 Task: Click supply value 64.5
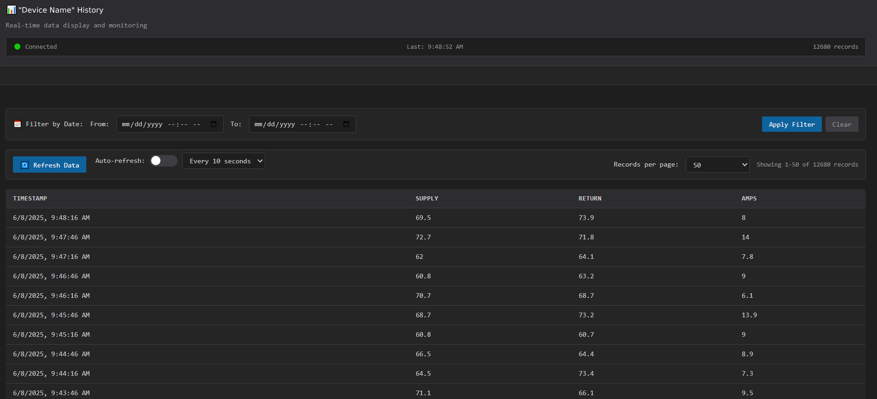coord(423,373)
